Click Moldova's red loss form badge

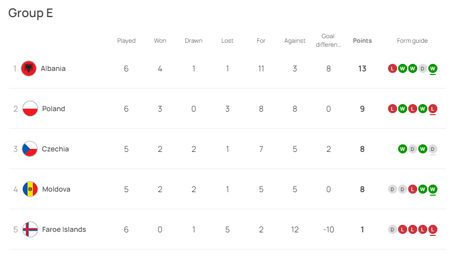[413, 190]
